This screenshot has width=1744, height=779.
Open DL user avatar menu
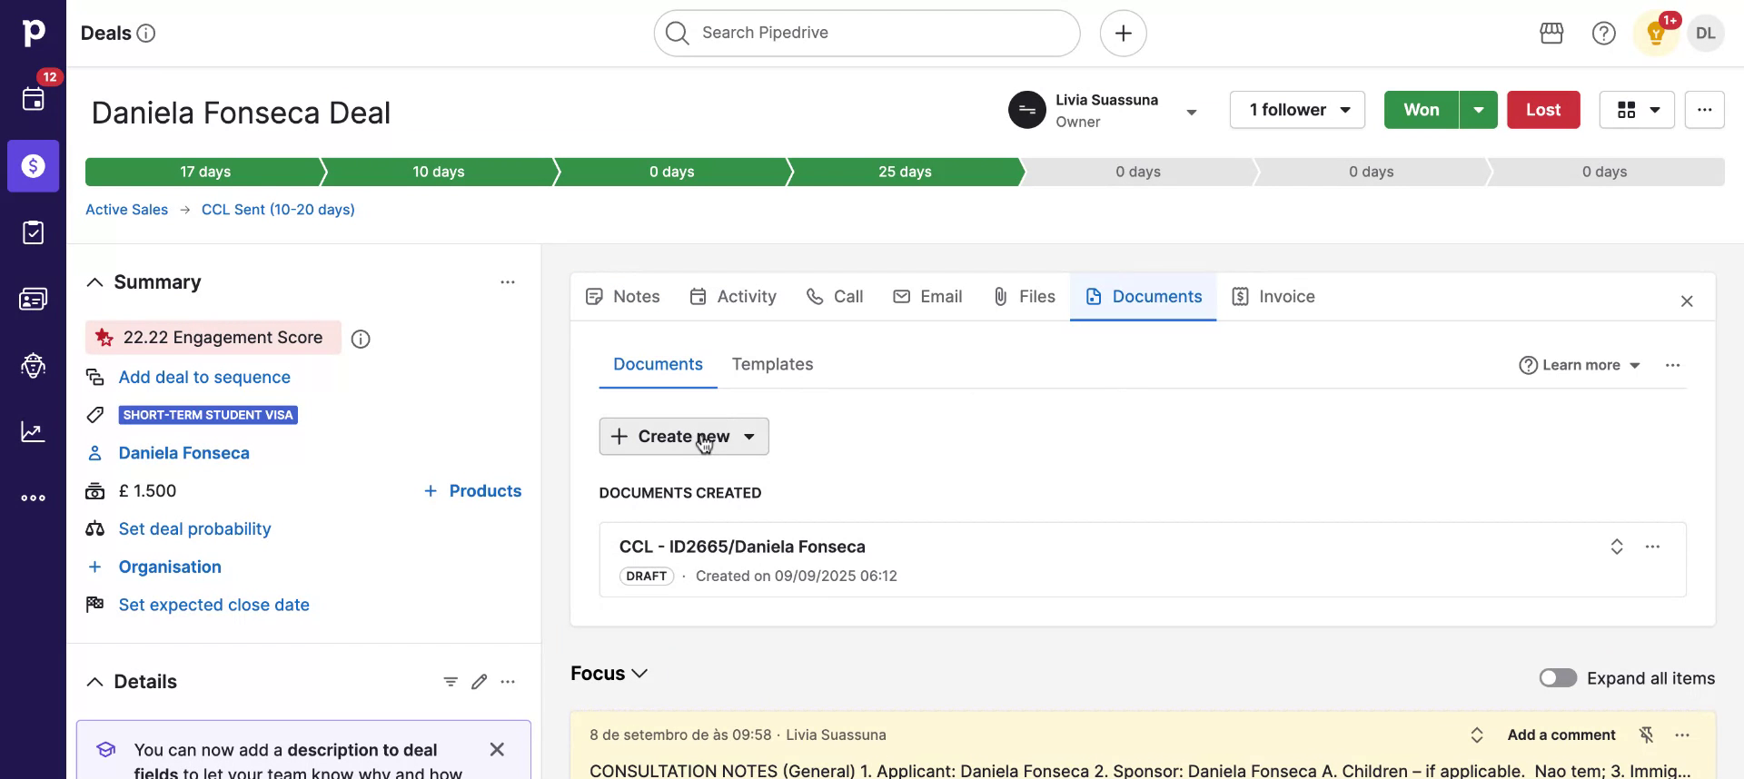point(1705,34)
